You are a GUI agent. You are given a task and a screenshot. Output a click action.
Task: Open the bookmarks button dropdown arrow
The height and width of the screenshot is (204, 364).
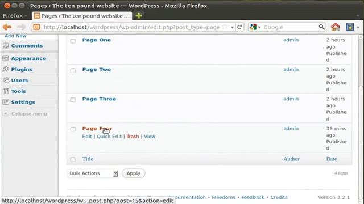pos(358,27)
